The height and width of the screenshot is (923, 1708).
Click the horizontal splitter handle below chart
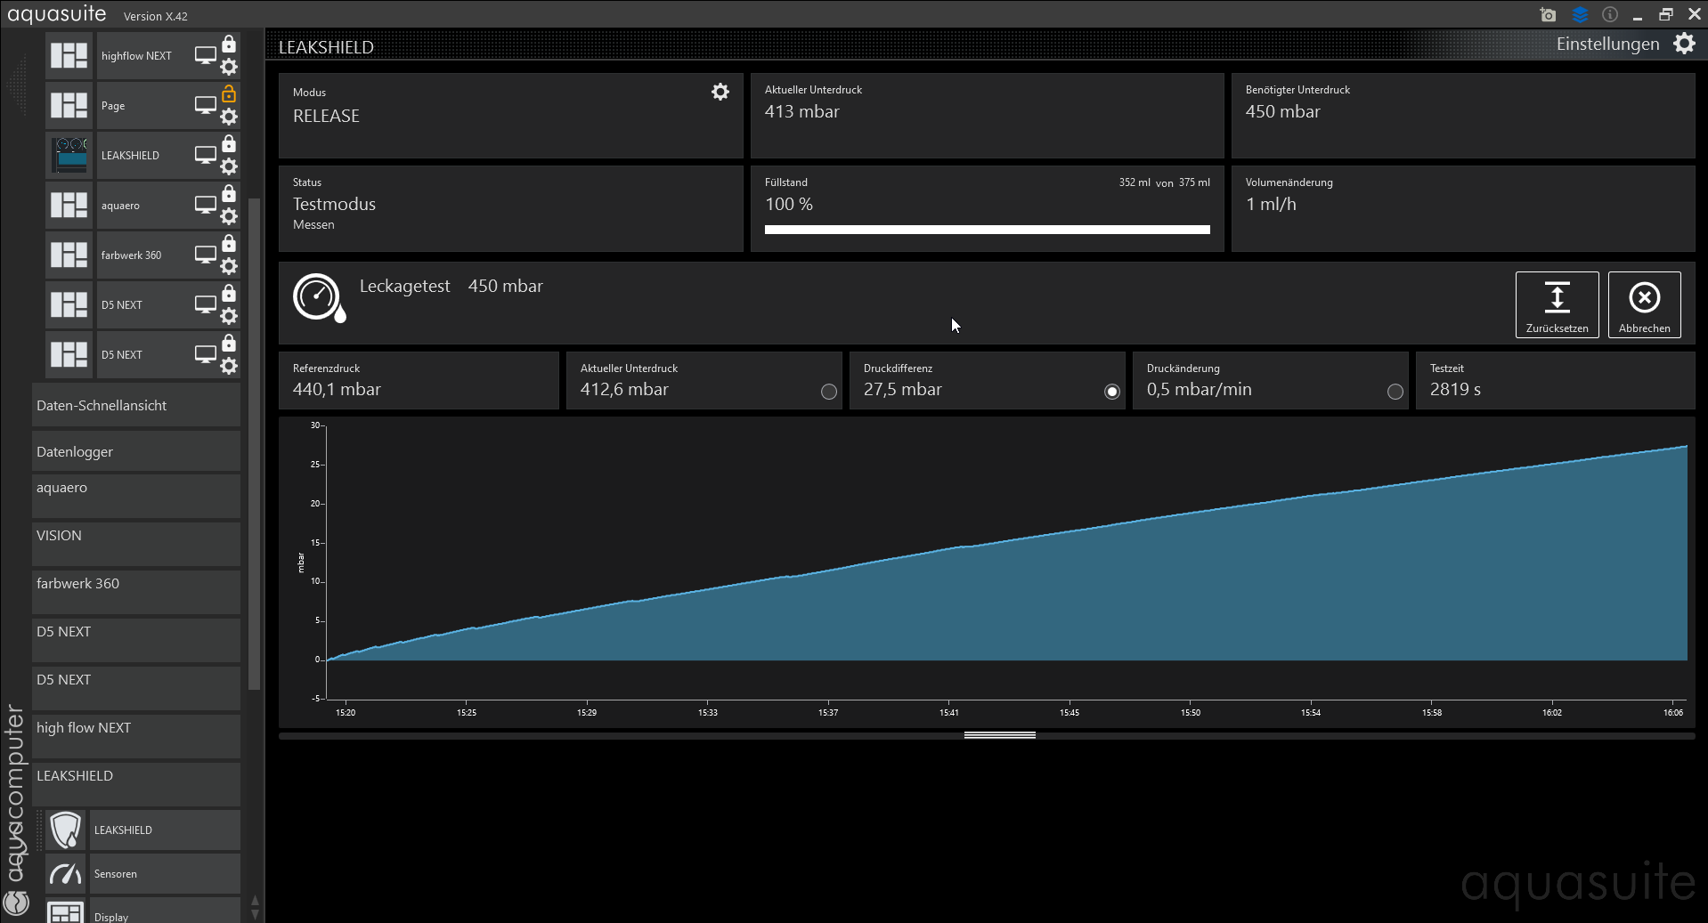click(x=999, y=735)
